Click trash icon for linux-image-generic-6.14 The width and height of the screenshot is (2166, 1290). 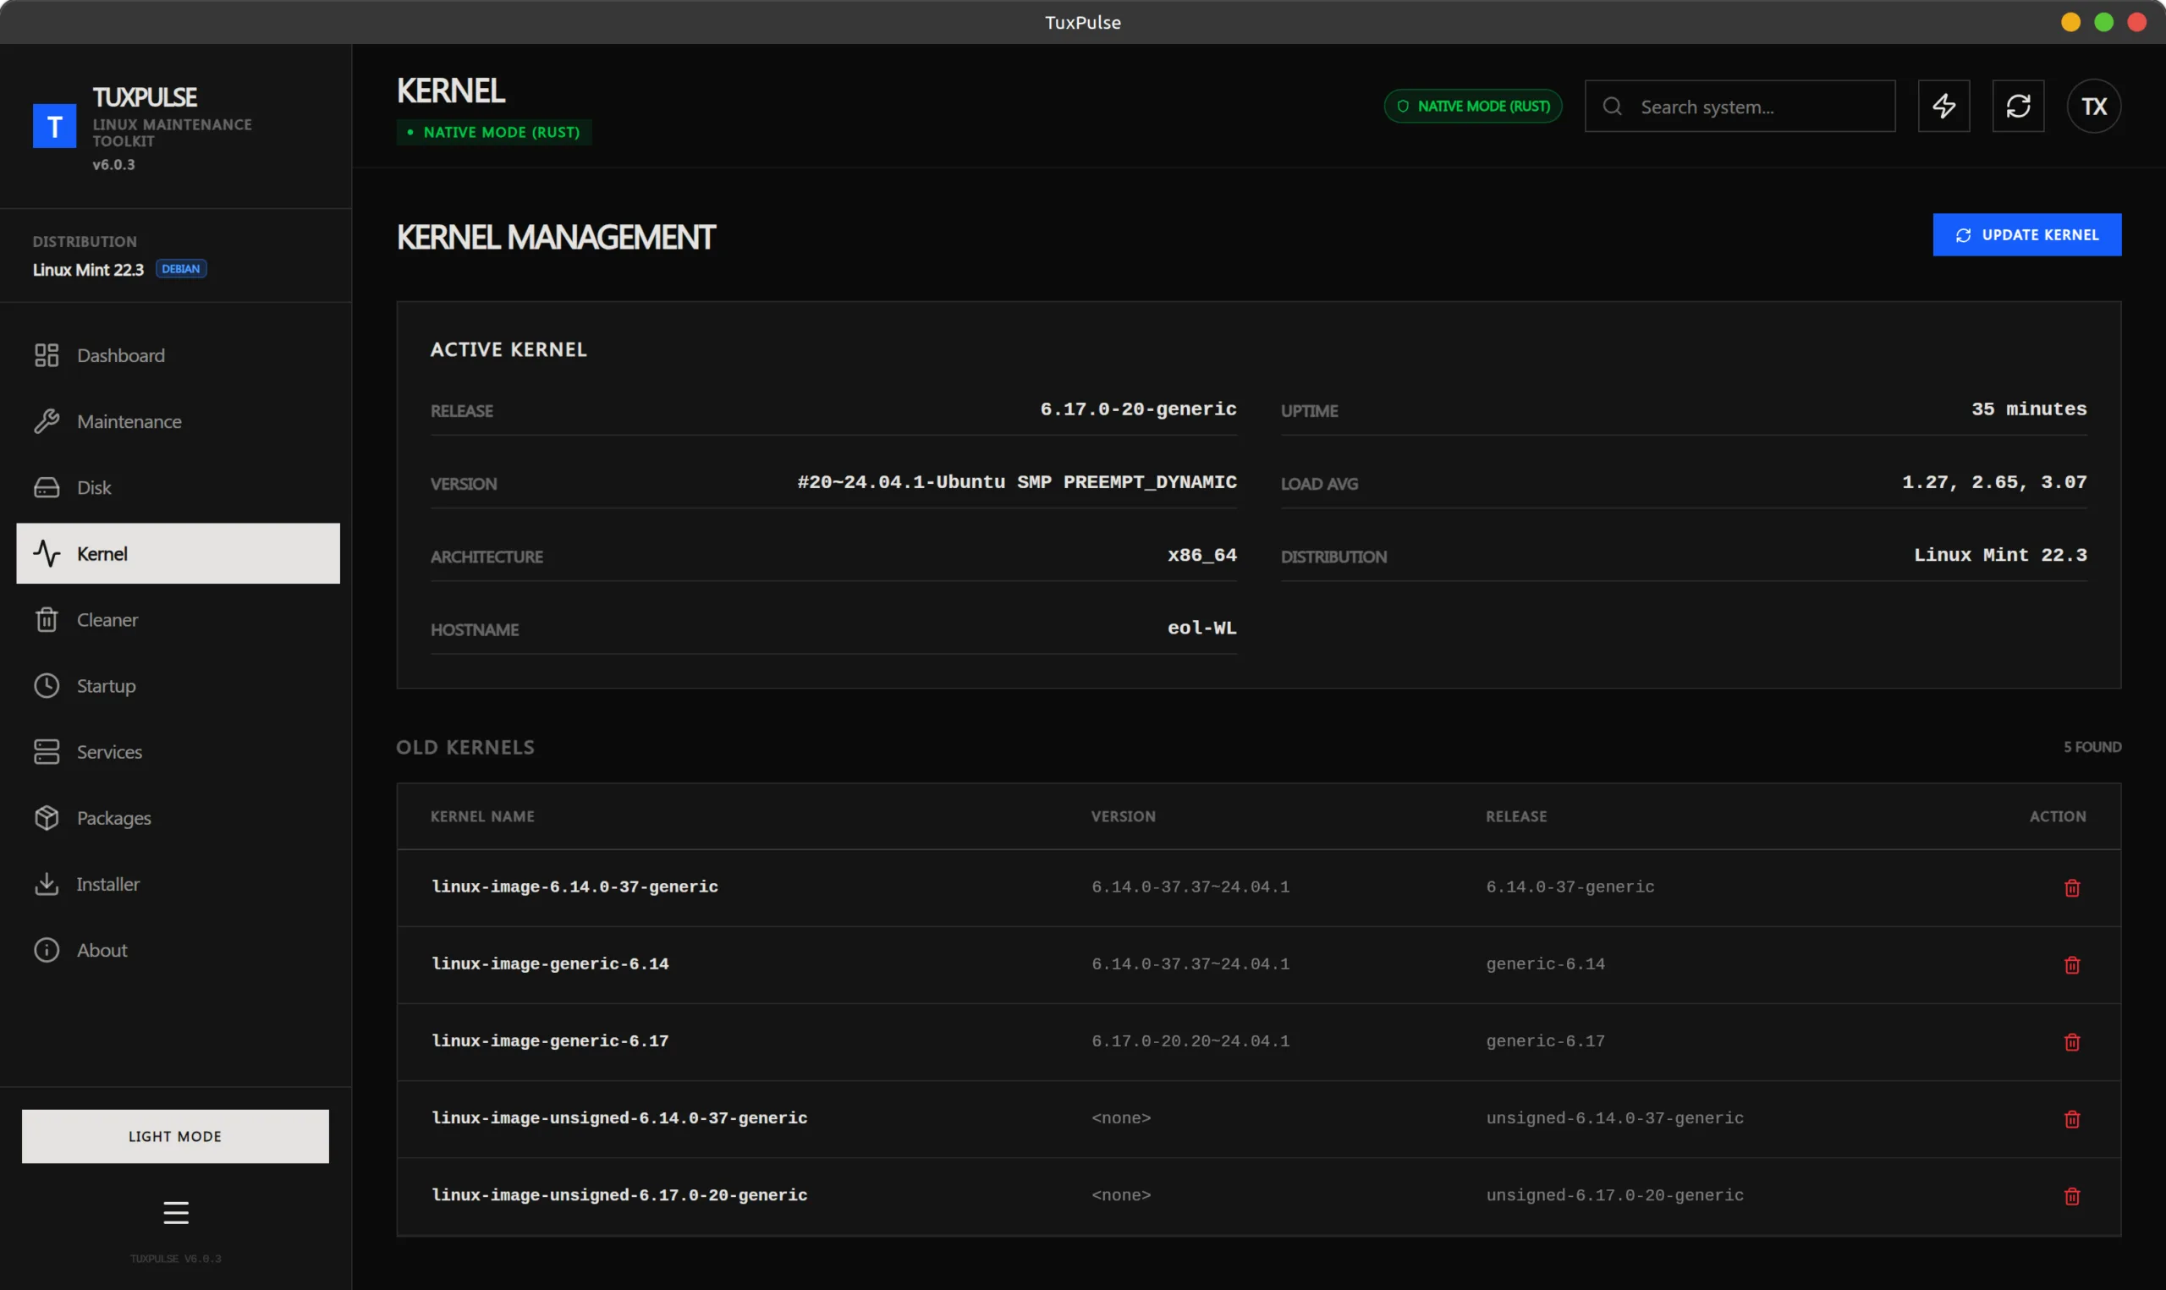(x=2071, y=965)
